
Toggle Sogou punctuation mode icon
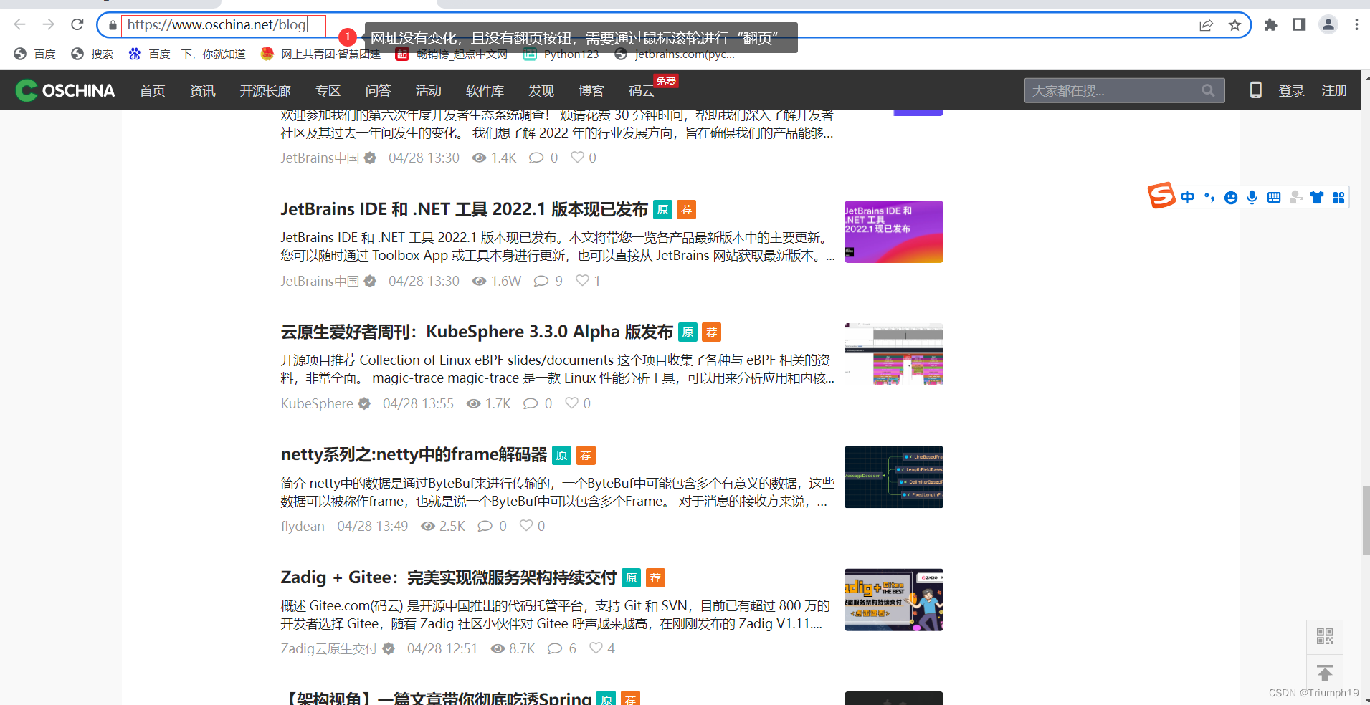tap(1209, 198)
